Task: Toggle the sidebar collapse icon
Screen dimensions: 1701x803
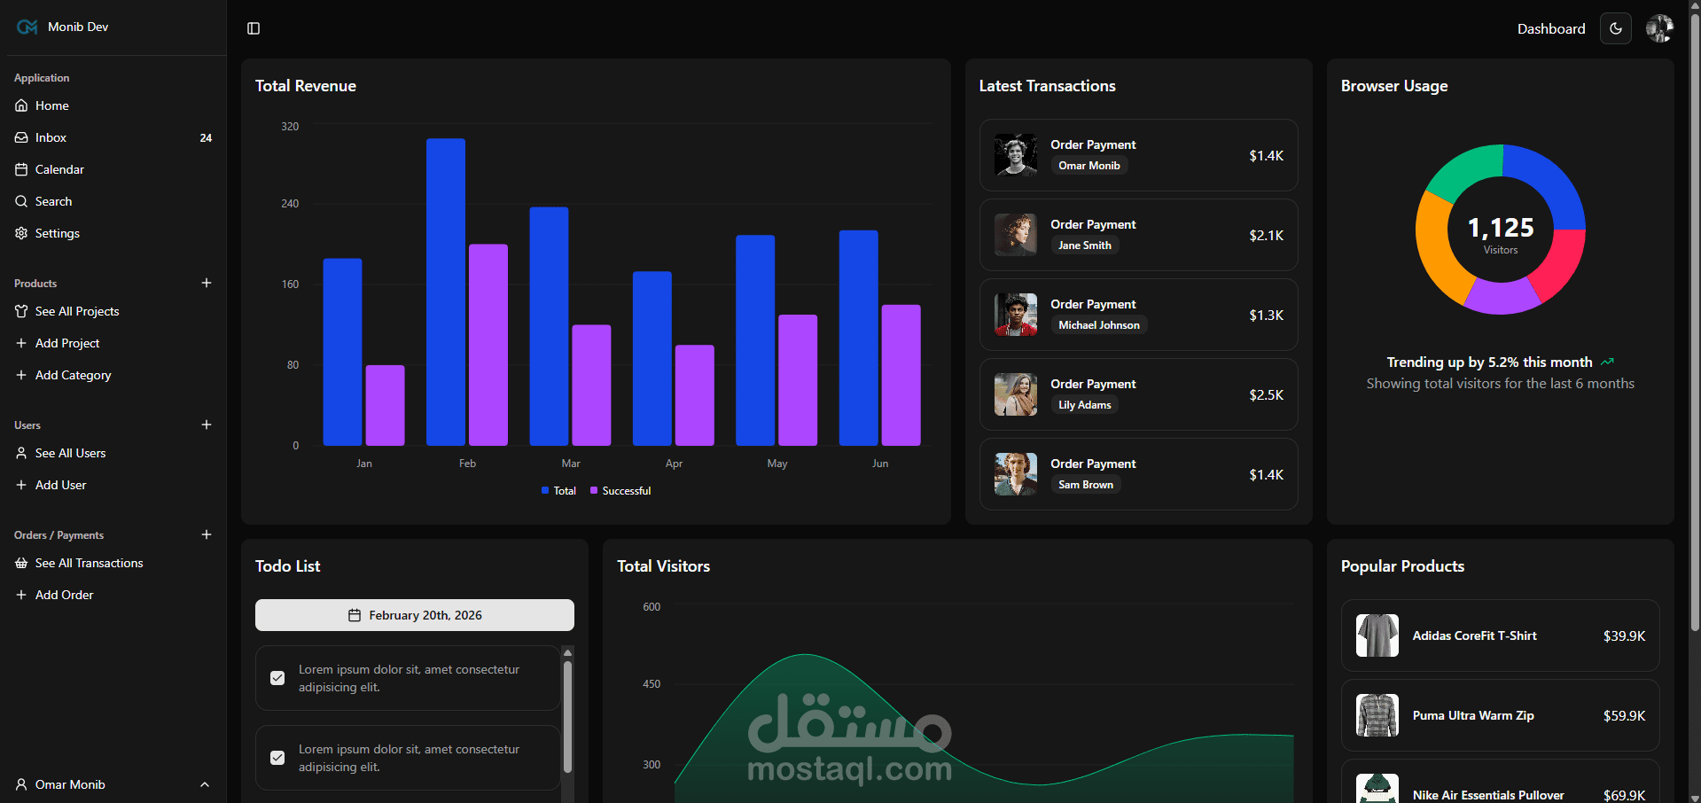Action: [x=254, y=28]
